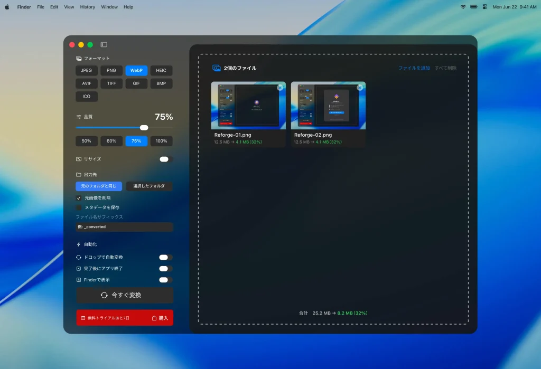Toggle the リサイズ resize switch

click(x=165, y=159)
